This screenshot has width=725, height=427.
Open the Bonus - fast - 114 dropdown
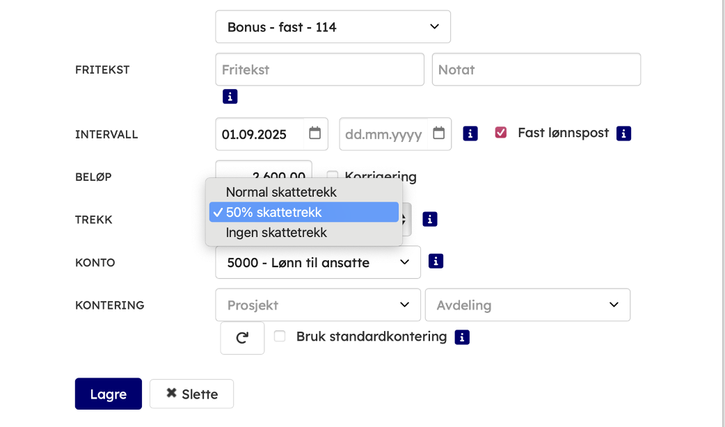click(333, 27)
